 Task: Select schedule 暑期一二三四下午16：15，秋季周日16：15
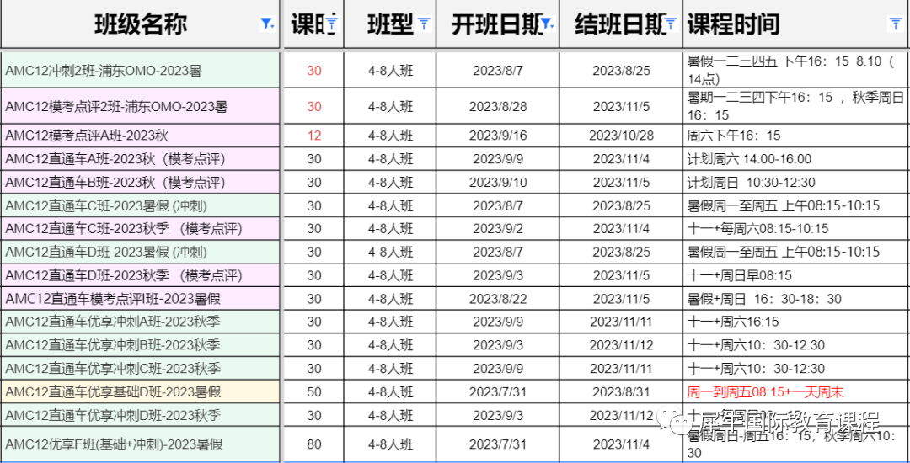click(795, 107)
